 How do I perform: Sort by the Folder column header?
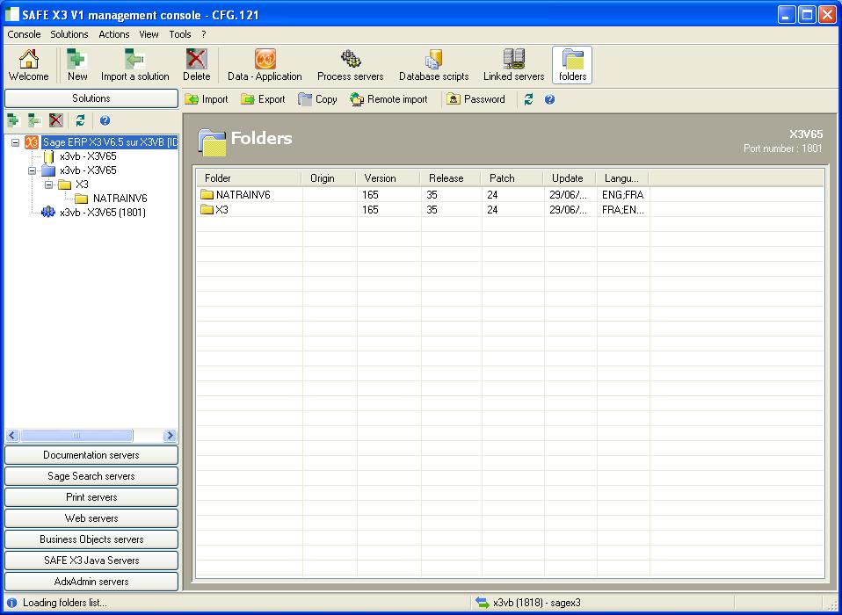tap(249, 178)
